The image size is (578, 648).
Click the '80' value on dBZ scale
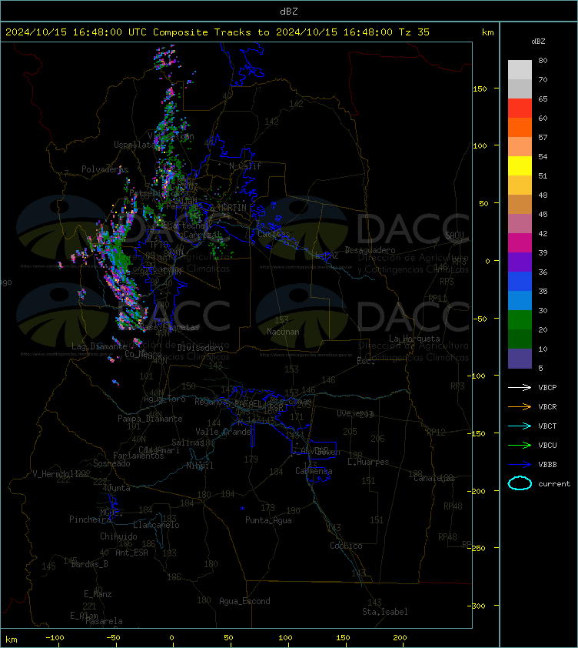point(543,60)
